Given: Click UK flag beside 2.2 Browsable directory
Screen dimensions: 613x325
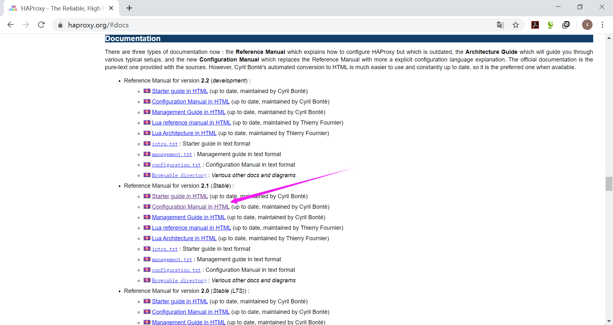Looking at the screenshot, I should coord(147,175).
